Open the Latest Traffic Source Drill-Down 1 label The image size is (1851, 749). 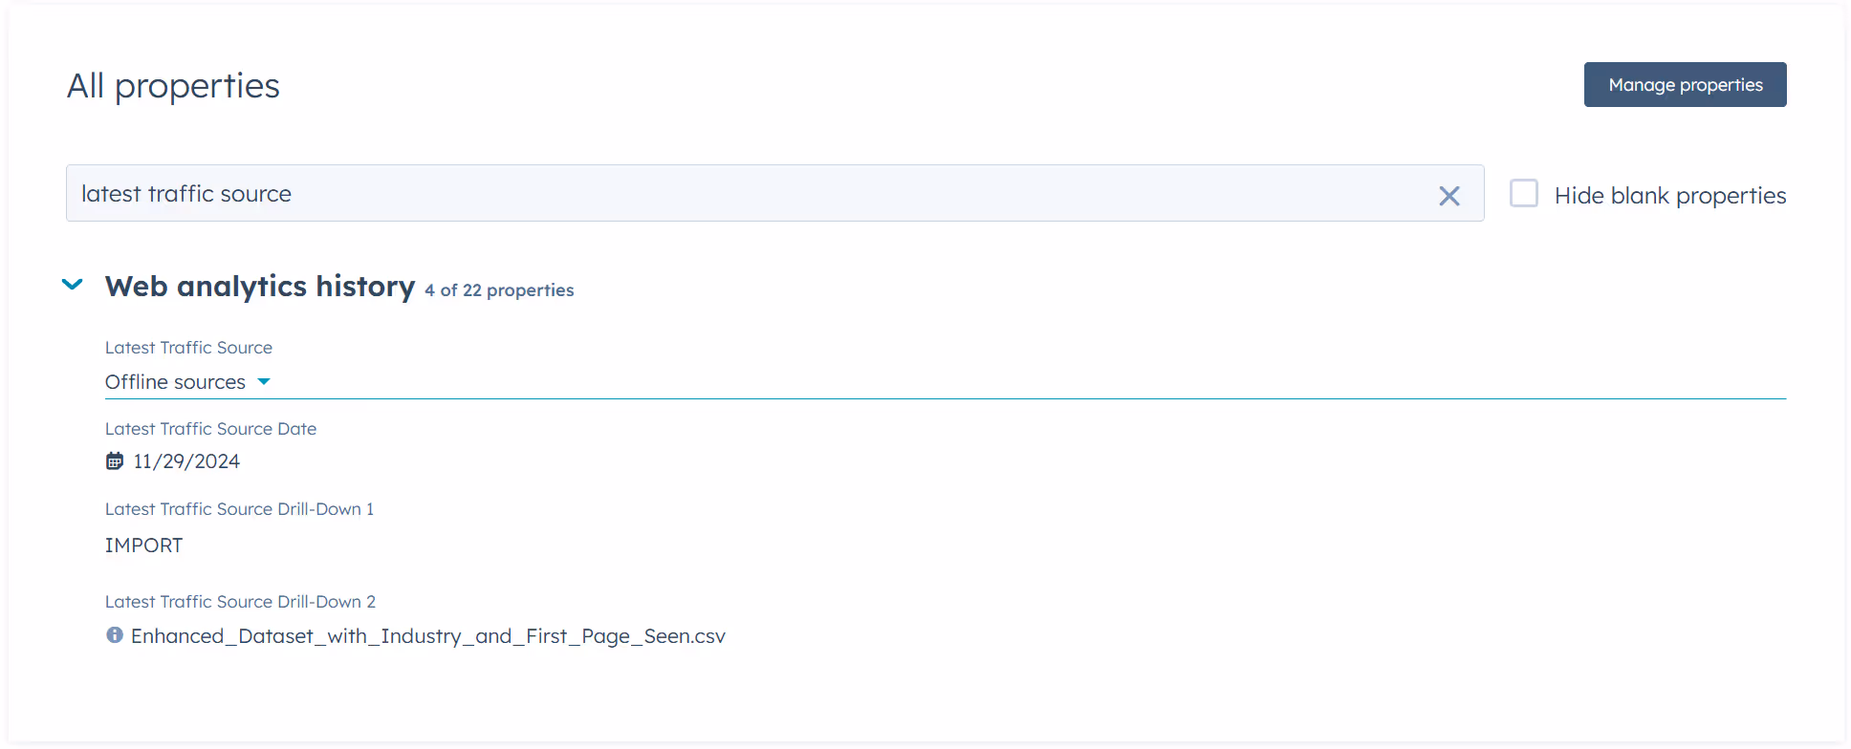click(239, 508)
